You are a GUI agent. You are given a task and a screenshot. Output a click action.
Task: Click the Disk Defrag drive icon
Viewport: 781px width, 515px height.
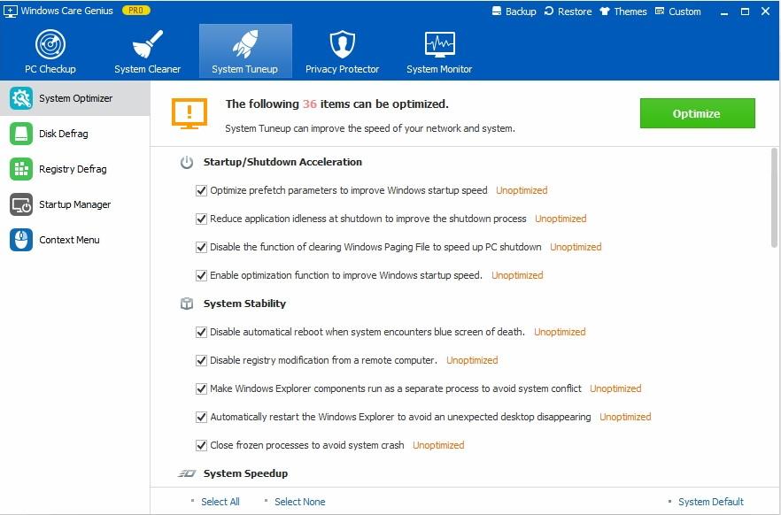click(x=21, y=134)
